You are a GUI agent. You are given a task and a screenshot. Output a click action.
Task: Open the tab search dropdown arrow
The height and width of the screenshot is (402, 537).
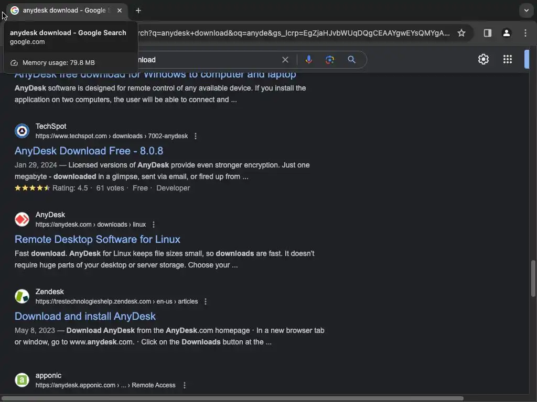pos(527,10)
